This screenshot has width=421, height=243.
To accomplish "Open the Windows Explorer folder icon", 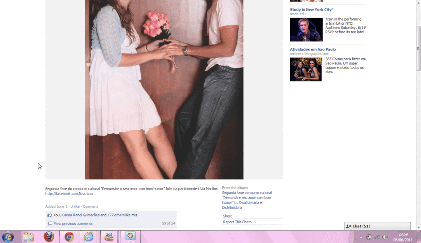I will (x=28, y=237).
